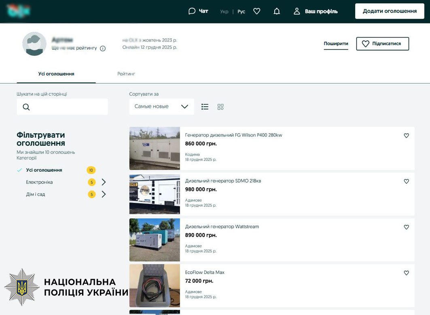Switch to the Рейтинг tab
430x315 pixels.
pos(126,73)
